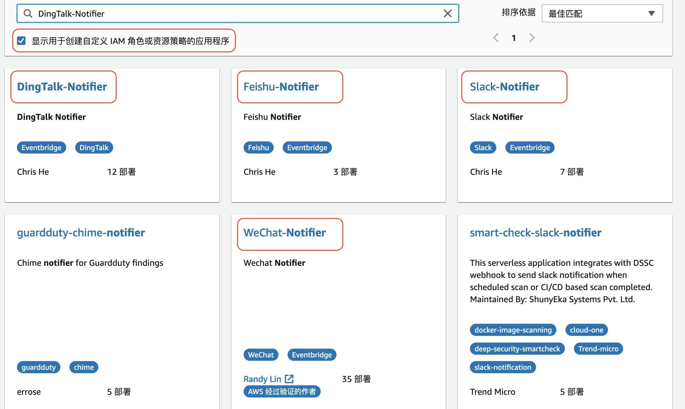Click the previous page chevron arrow
The height and width of the screenshot is (409, 685).
(x=496, y=37)
